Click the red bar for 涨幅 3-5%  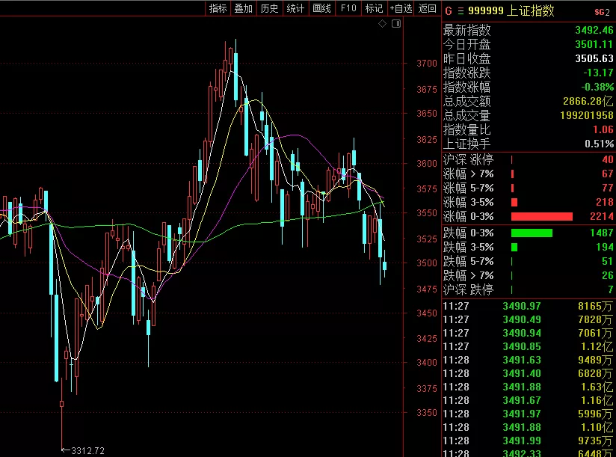(514, 203)
